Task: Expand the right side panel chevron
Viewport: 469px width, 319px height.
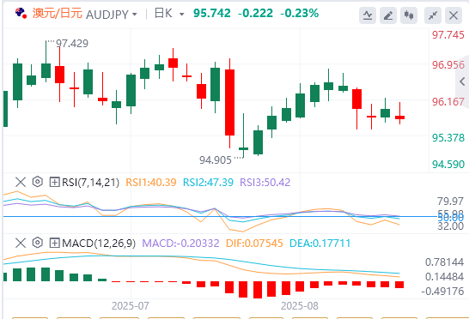Action: pyautogui.click(x=462, y=81)
